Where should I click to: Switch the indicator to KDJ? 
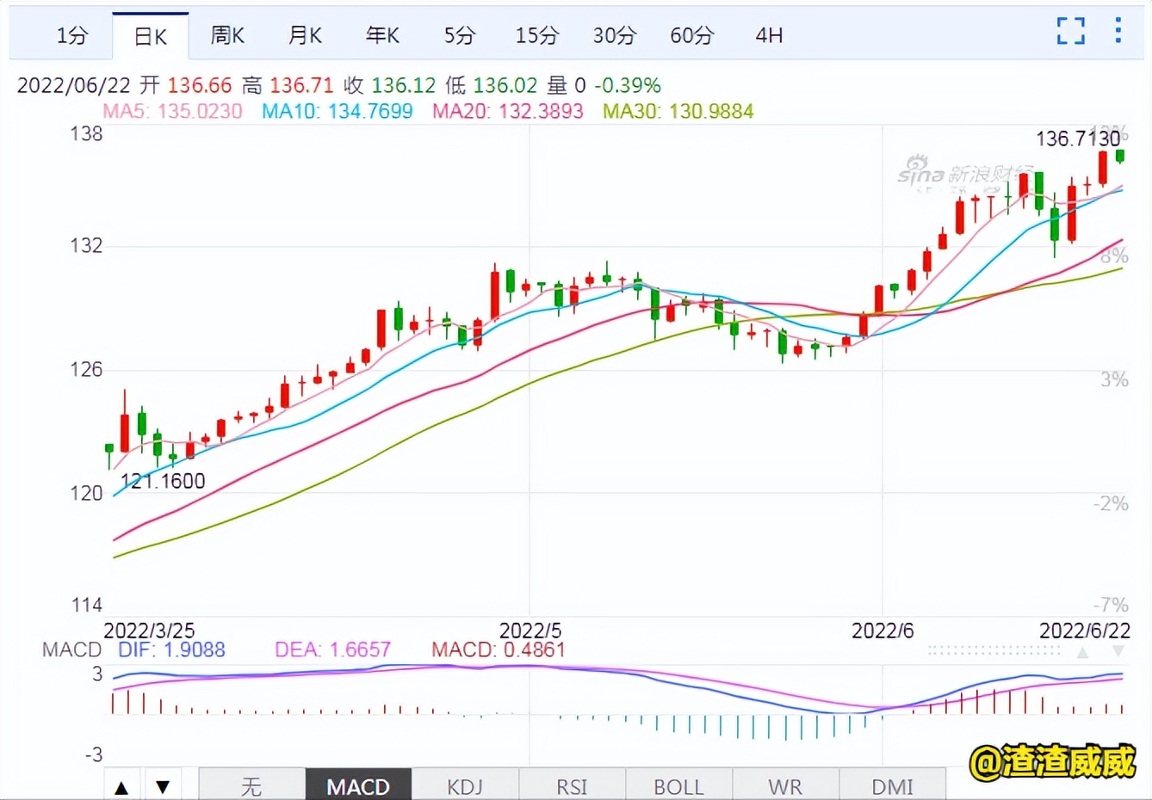click(465, 786)
